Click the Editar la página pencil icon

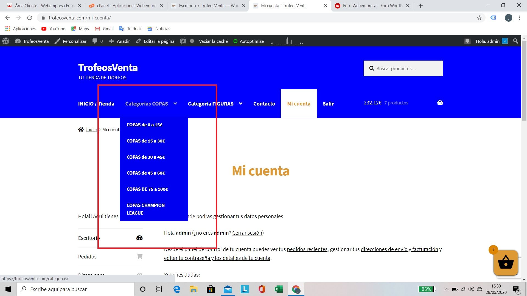click(x=138, y=41)
